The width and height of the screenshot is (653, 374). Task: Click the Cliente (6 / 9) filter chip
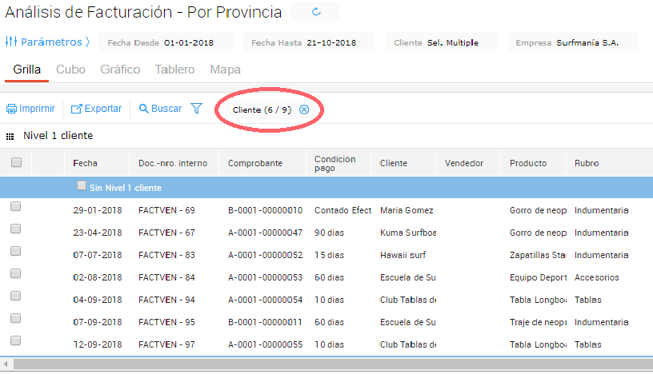262,109
